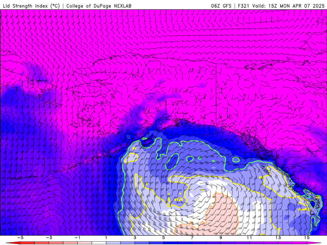Click the '13' colorbar tick label
The width and height of the screenshot is (327, 245).
point(278,238)
